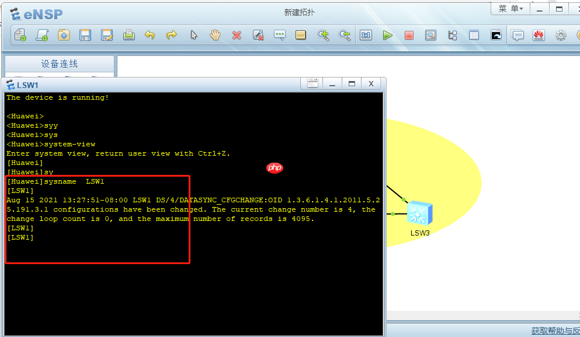
Task: Click the data capture icon
Action: 430,35
